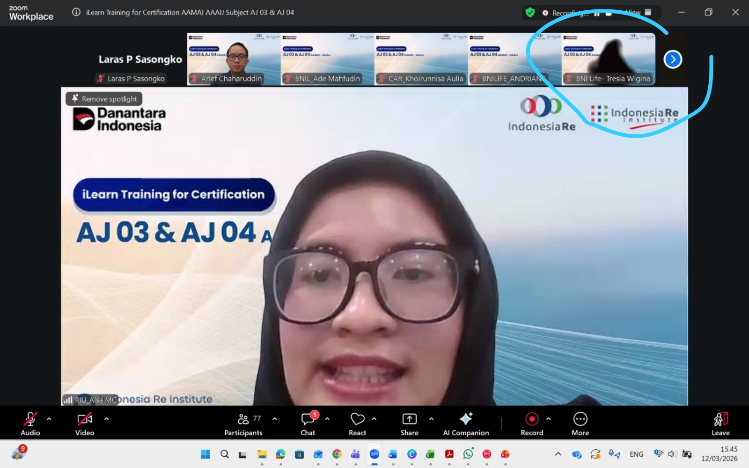Expand video options arrow next to Video

click(106, 419)
